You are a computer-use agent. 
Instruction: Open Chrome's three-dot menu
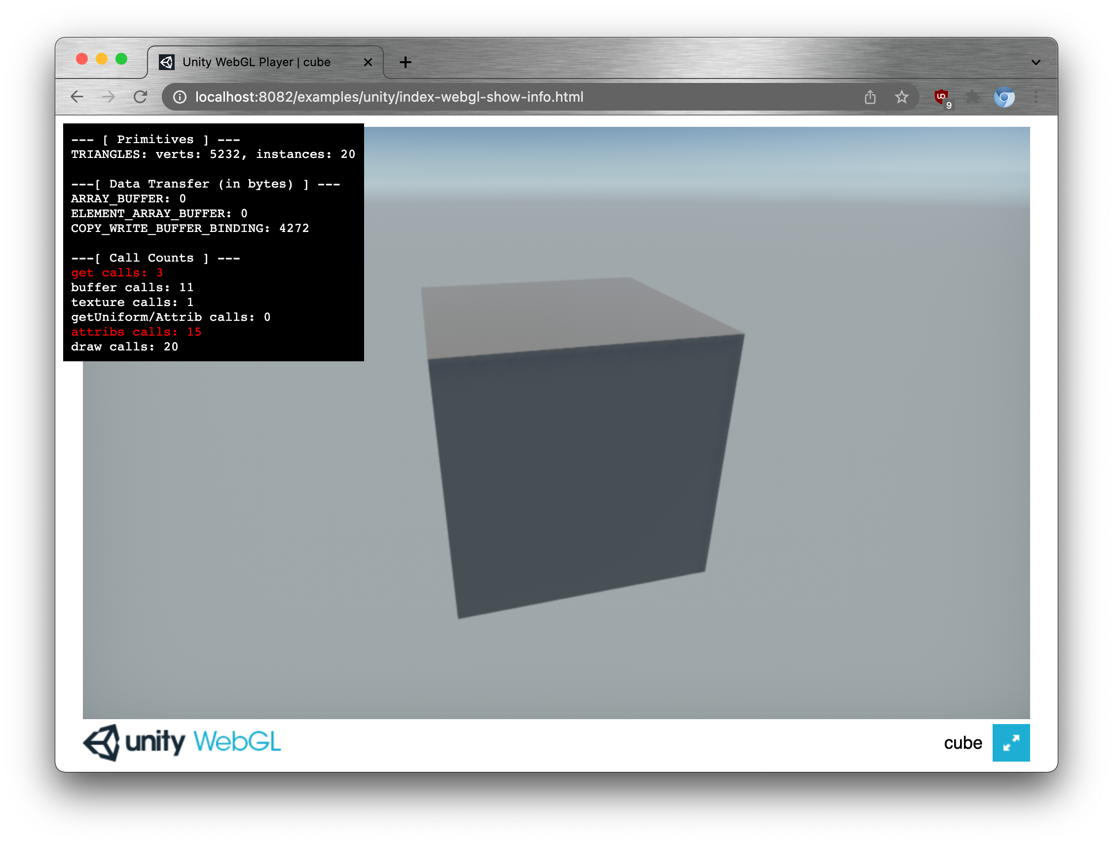tap(1036, 97)
